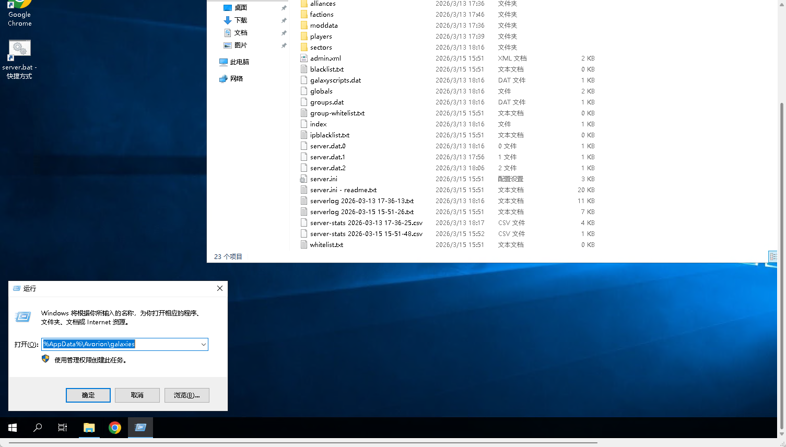Expand the Run dialog Open dropdown

203,345
